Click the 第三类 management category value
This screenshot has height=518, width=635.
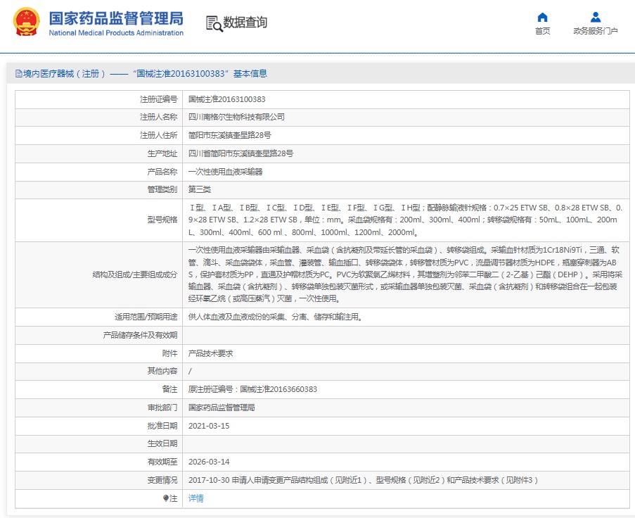[200, 190]
